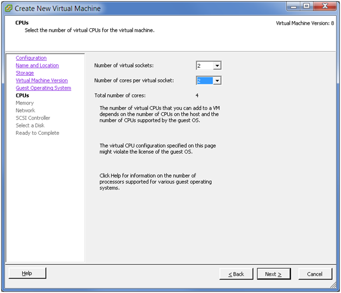Screen dimensions: 341x293
Task: Click the VMware icon in title bar
Action: click(8, 8)
